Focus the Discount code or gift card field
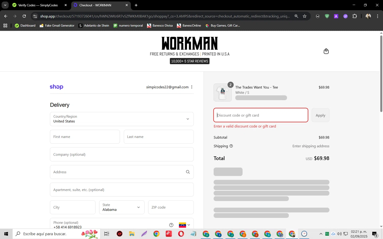383x239 pixels. pyautogui.click(x=261, y=115)
